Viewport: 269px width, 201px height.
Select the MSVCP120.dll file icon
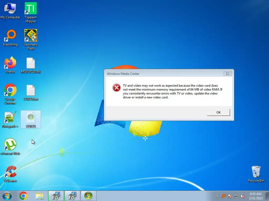pos(31,65)
